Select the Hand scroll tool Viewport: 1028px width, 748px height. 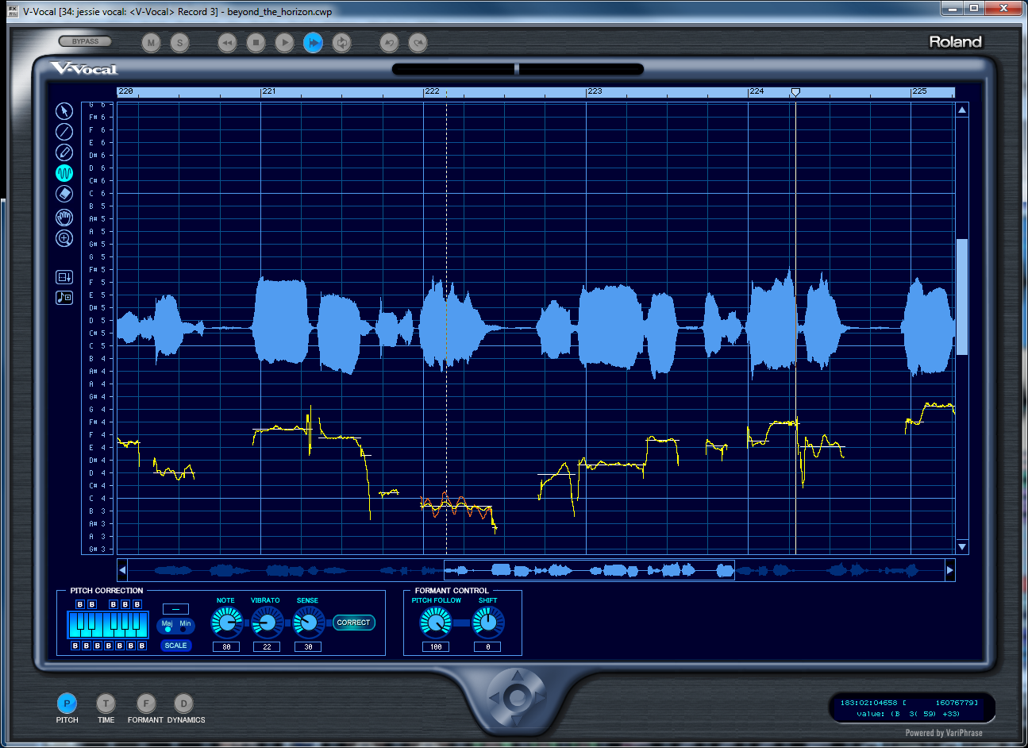click(64, 218)
